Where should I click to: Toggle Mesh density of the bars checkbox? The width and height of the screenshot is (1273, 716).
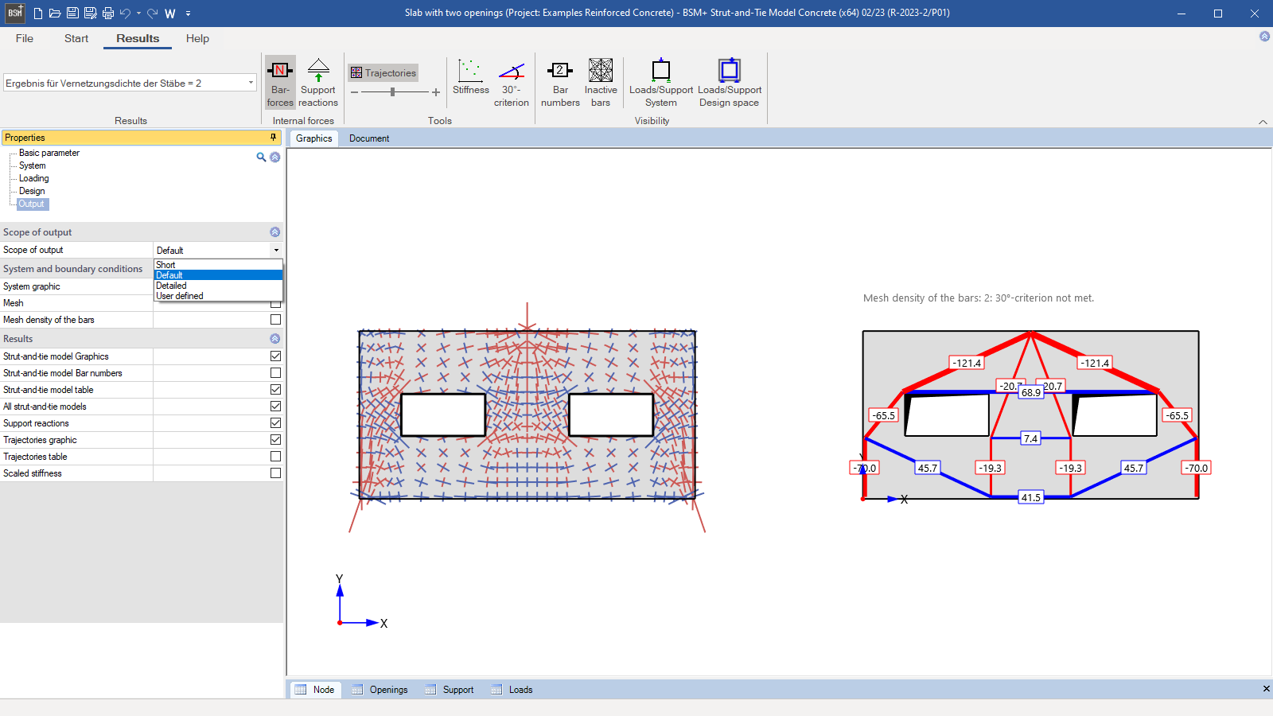pos(275,320)
